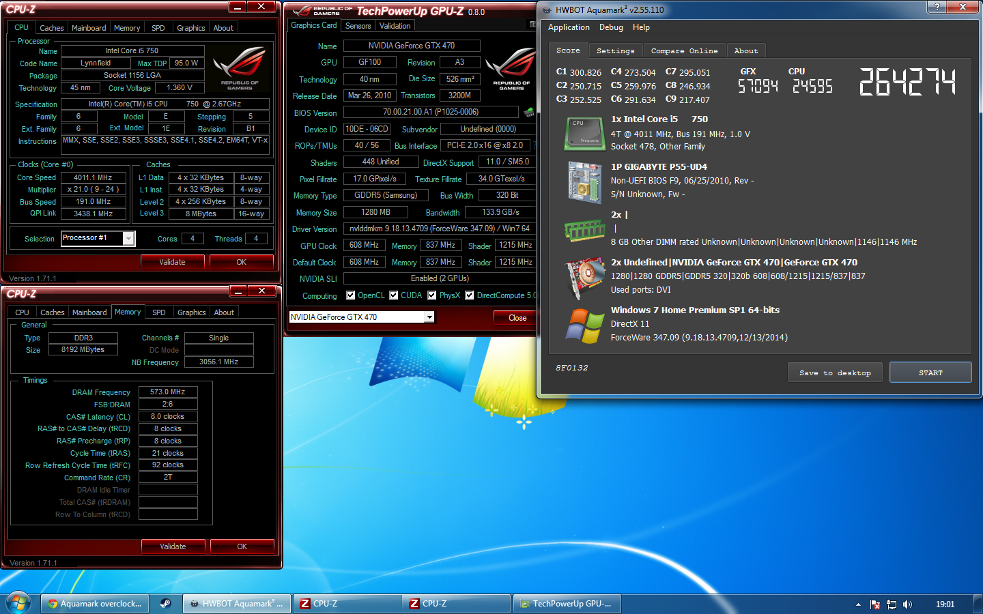This screenshot has width=983, height=614.
Task: Open Graphics tab in the CPU-Z window showing processor info
Action: (191, 28)
